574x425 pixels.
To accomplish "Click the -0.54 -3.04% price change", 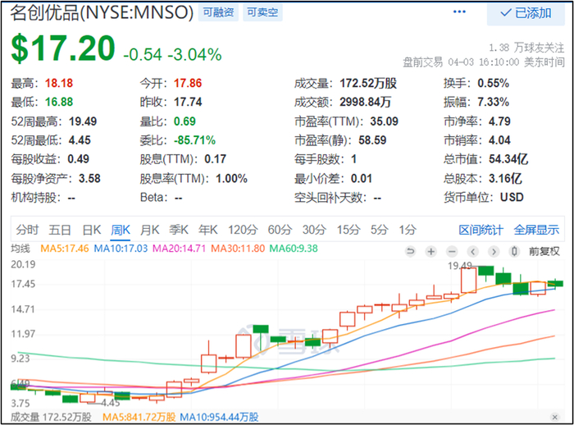I will click(172, 55).
